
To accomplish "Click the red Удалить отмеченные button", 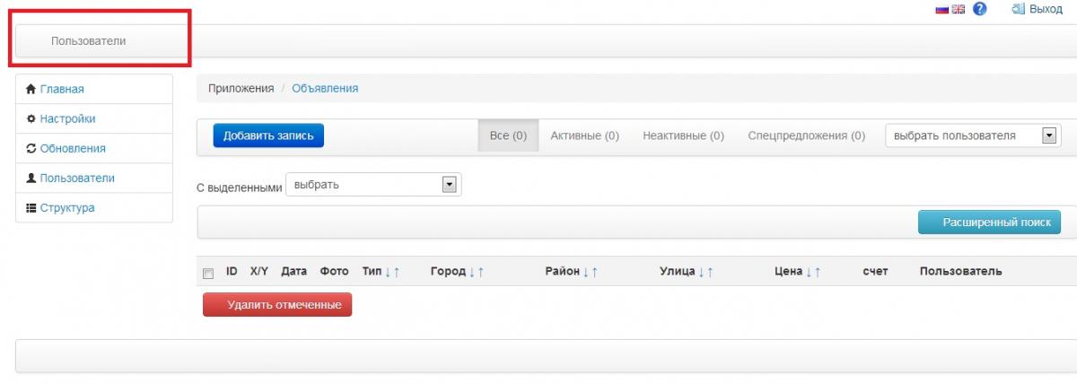I will point(277,305).
